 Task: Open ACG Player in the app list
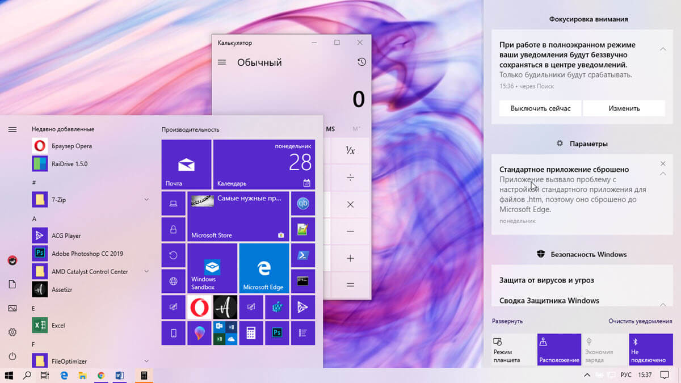91,235
